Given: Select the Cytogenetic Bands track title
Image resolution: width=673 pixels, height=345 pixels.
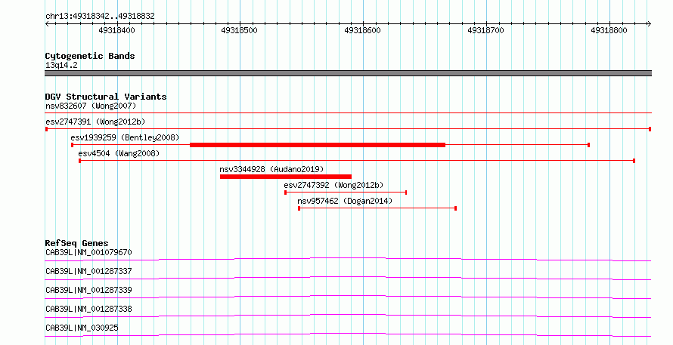Looking at the screenshot, I should (90, 56).
